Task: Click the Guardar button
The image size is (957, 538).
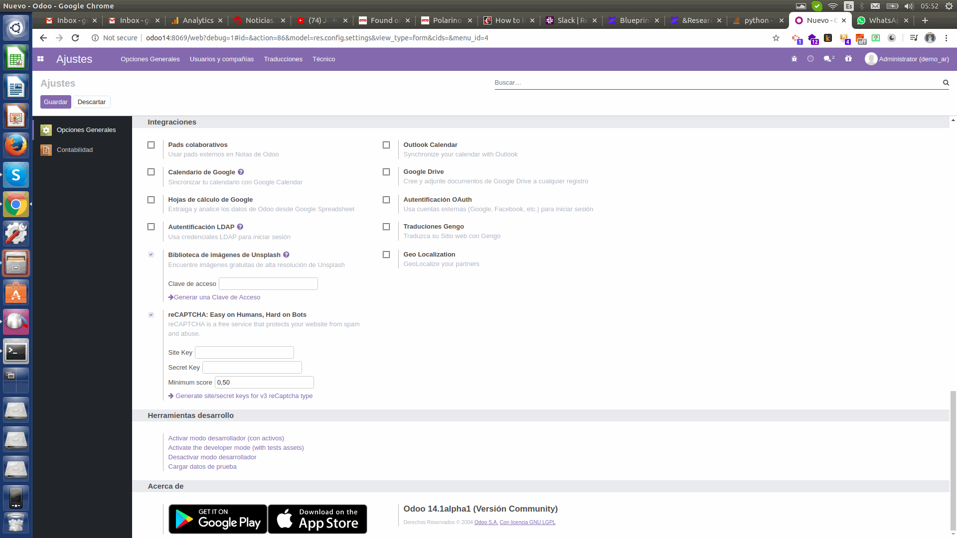Action: [x=55, y=102]
